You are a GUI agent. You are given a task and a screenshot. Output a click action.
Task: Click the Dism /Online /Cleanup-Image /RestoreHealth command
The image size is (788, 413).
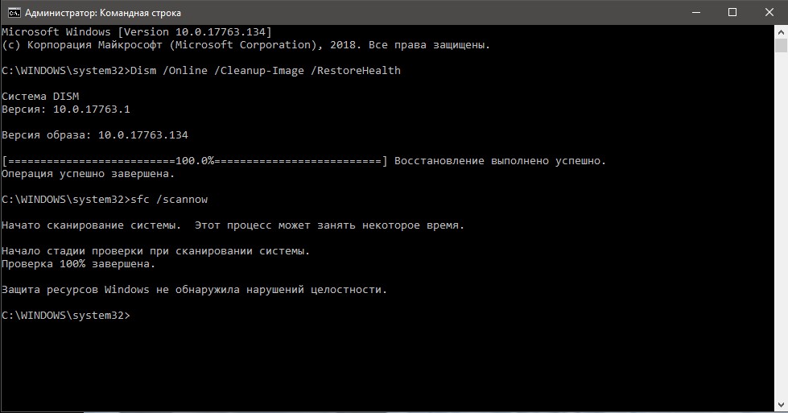pos(266,70)
